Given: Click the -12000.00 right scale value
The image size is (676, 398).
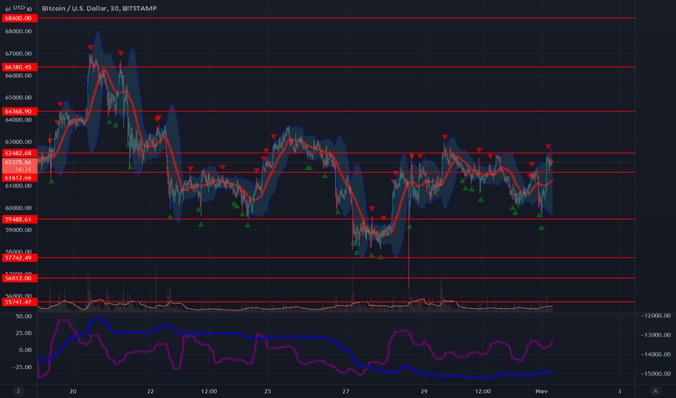Looking at the screenshot, I should tap(656, 316).
